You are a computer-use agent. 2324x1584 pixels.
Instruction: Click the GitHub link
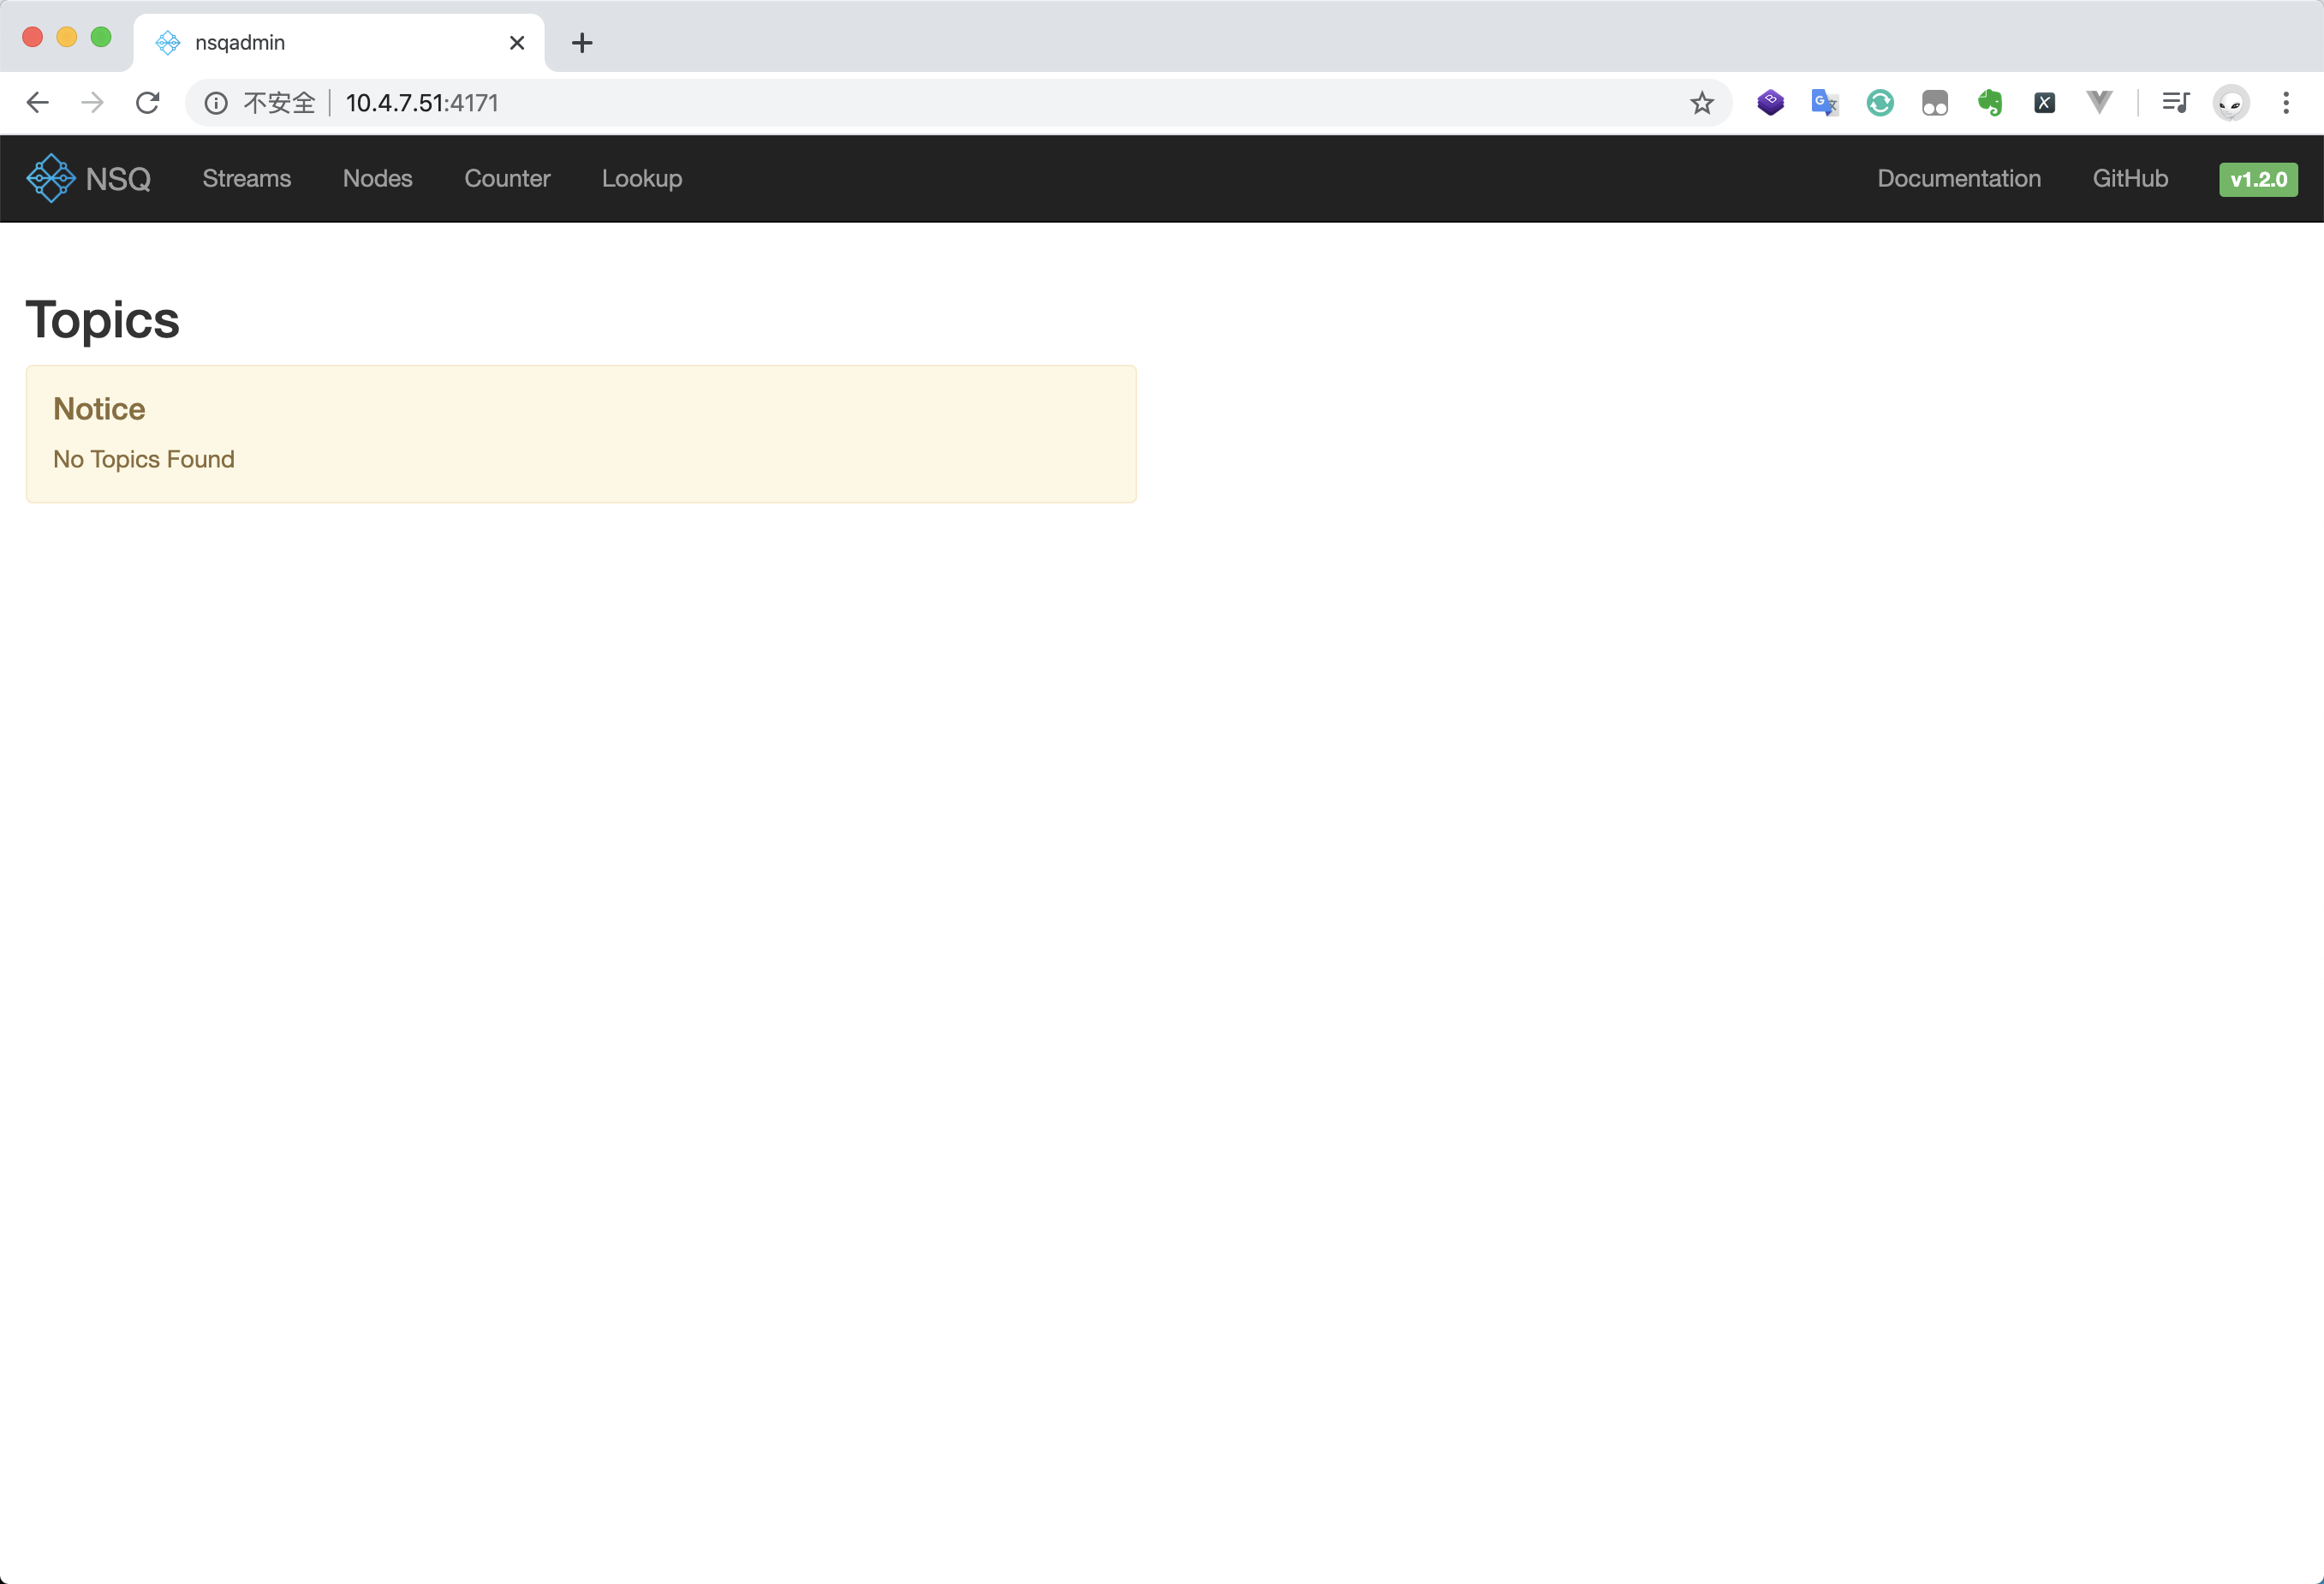tap(2130, 179)
